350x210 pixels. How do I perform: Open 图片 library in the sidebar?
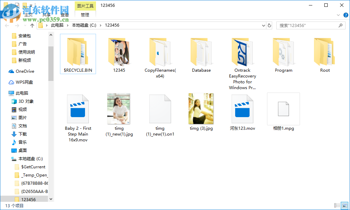click(19, 118)
